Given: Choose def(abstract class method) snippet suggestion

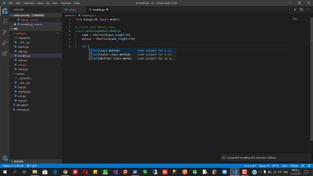Looking at the screenshot, I should [132, 59].
